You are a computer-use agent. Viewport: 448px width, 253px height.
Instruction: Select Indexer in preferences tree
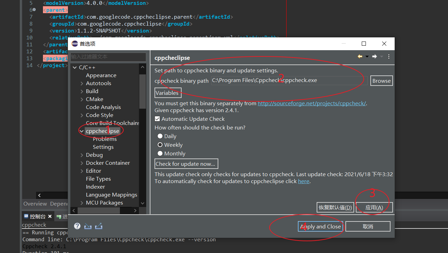click(x=95, y=187)
